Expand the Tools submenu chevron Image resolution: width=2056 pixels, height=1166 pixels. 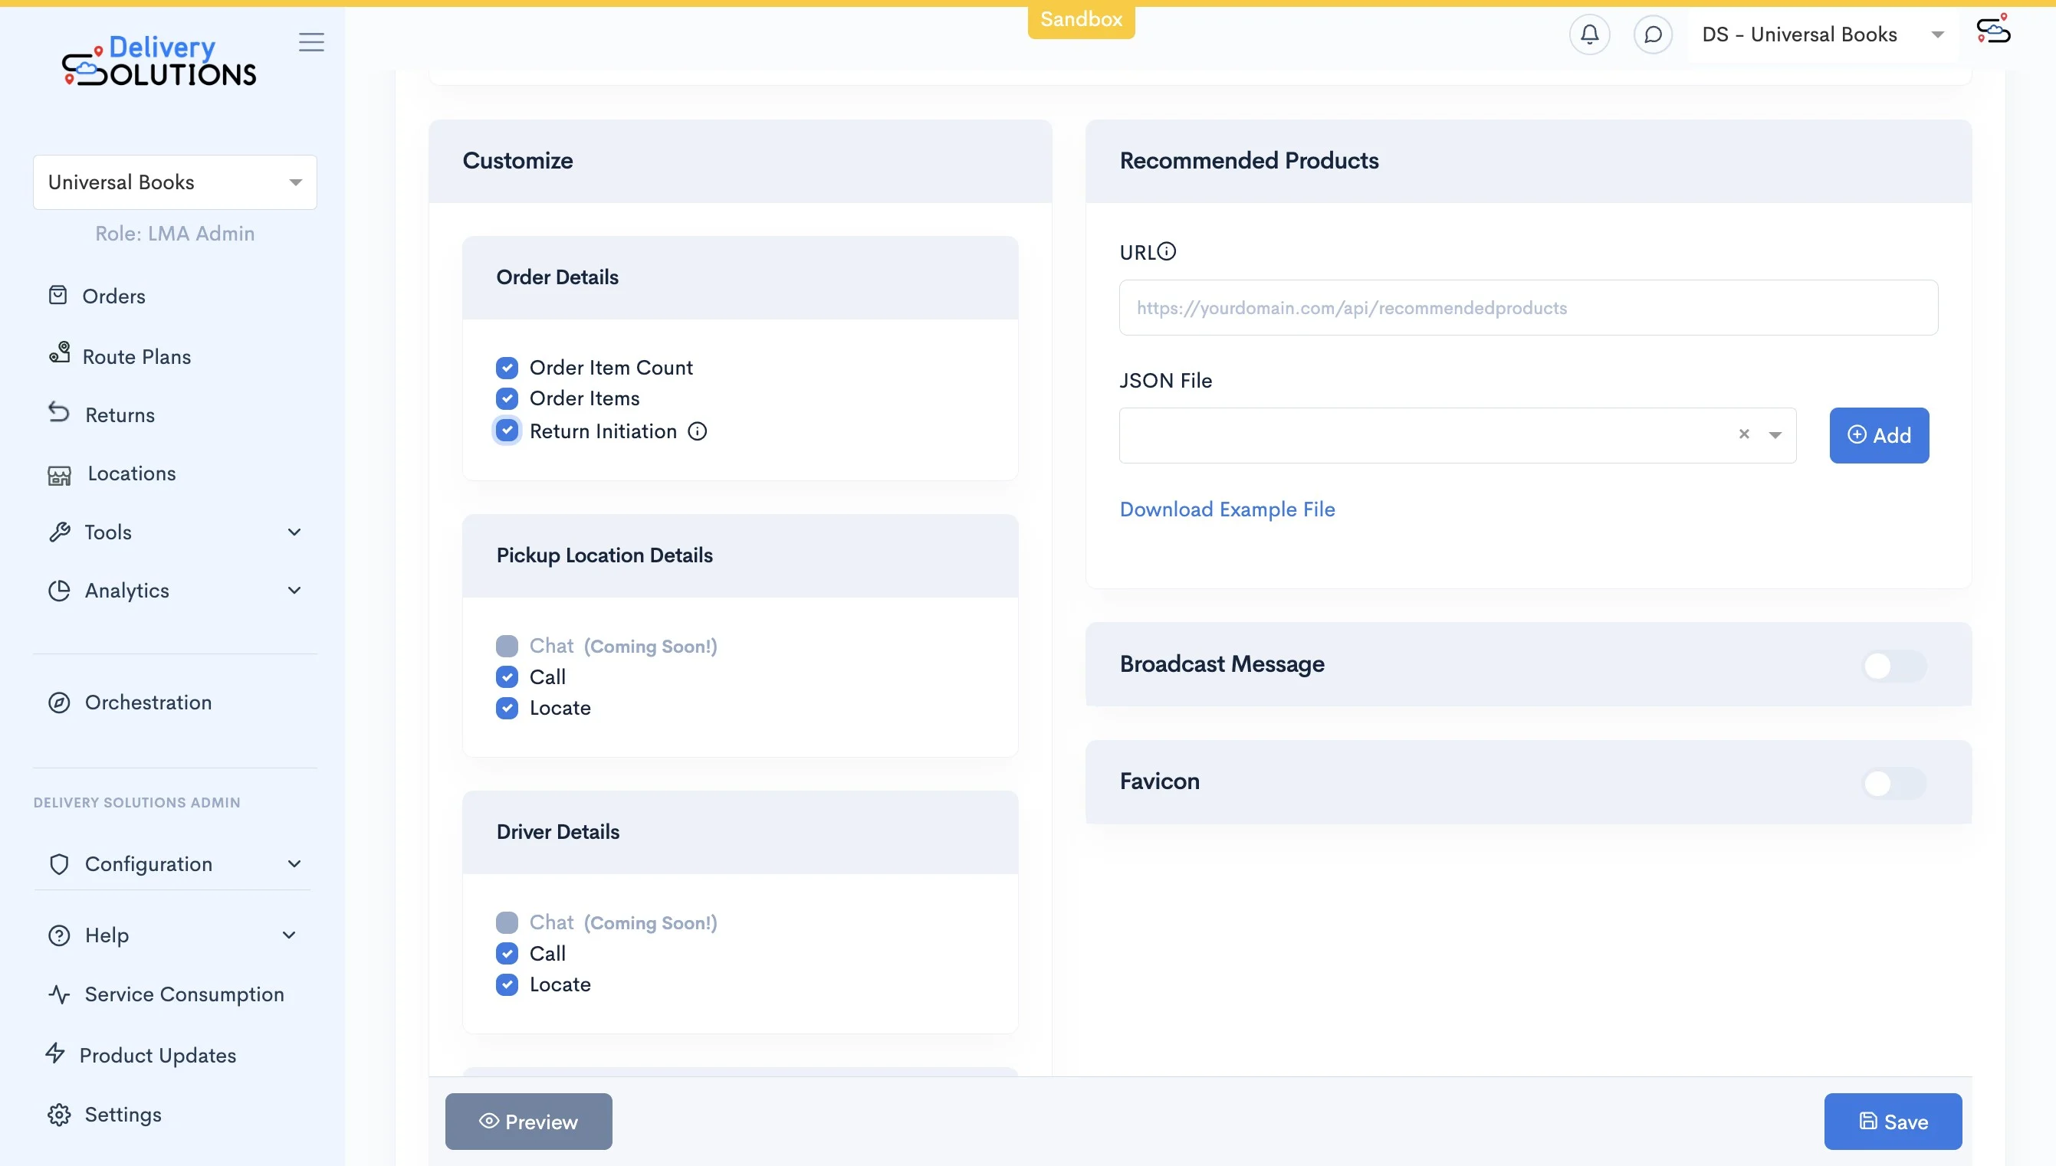coord(294,532)
